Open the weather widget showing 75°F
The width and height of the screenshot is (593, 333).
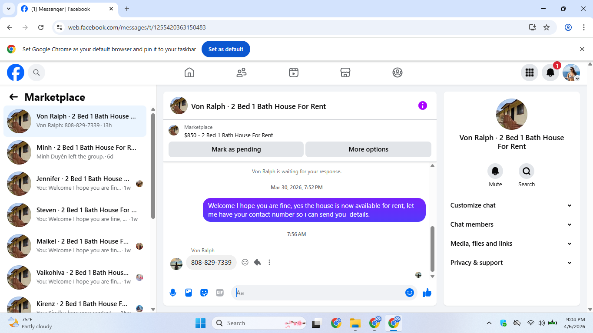[x=30, y=323]
